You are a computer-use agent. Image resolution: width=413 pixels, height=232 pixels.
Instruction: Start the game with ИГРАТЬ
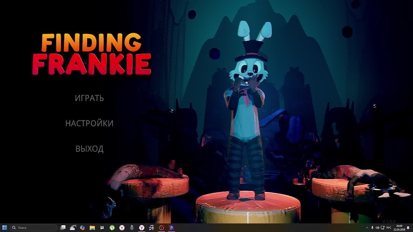tap(89, 98)
